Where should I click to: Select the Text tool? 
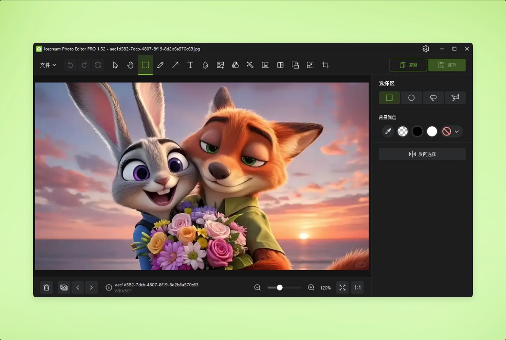(190, 65)
